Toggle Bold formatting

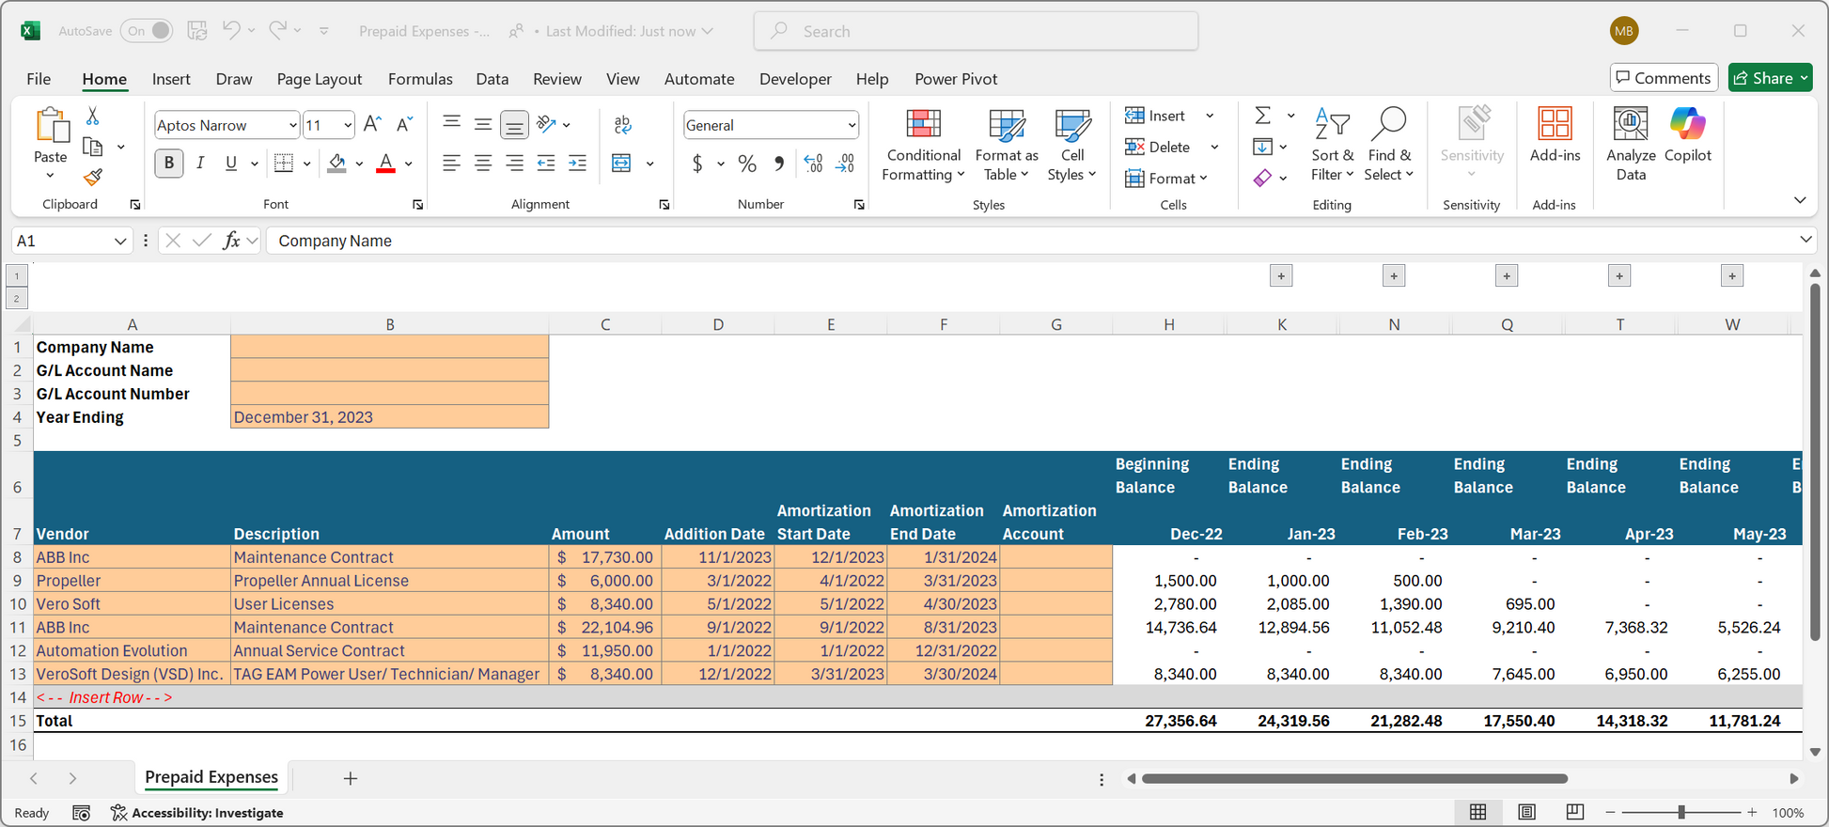click(x=169, y=164)
